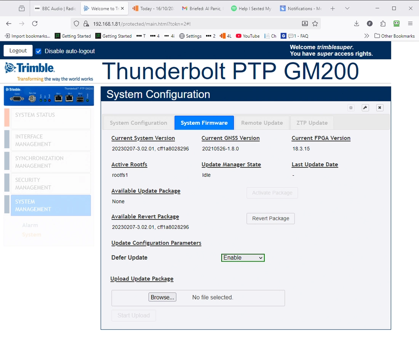Switch to the Remote Update tab
The height and width of the screenshot is (346, 419).
click(262, 123)
